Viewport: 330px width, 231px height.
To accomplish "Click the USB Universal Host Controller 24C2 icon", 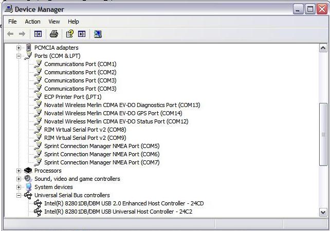I will 38,212.
